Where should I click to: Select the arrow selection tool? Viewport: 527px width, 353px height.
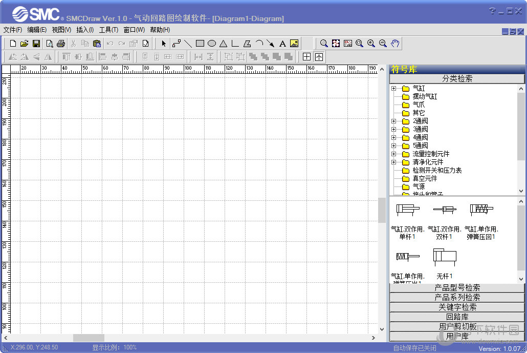tap(163, 43)
